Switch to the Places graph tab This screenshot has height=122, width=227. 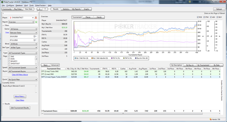(88, 17)
